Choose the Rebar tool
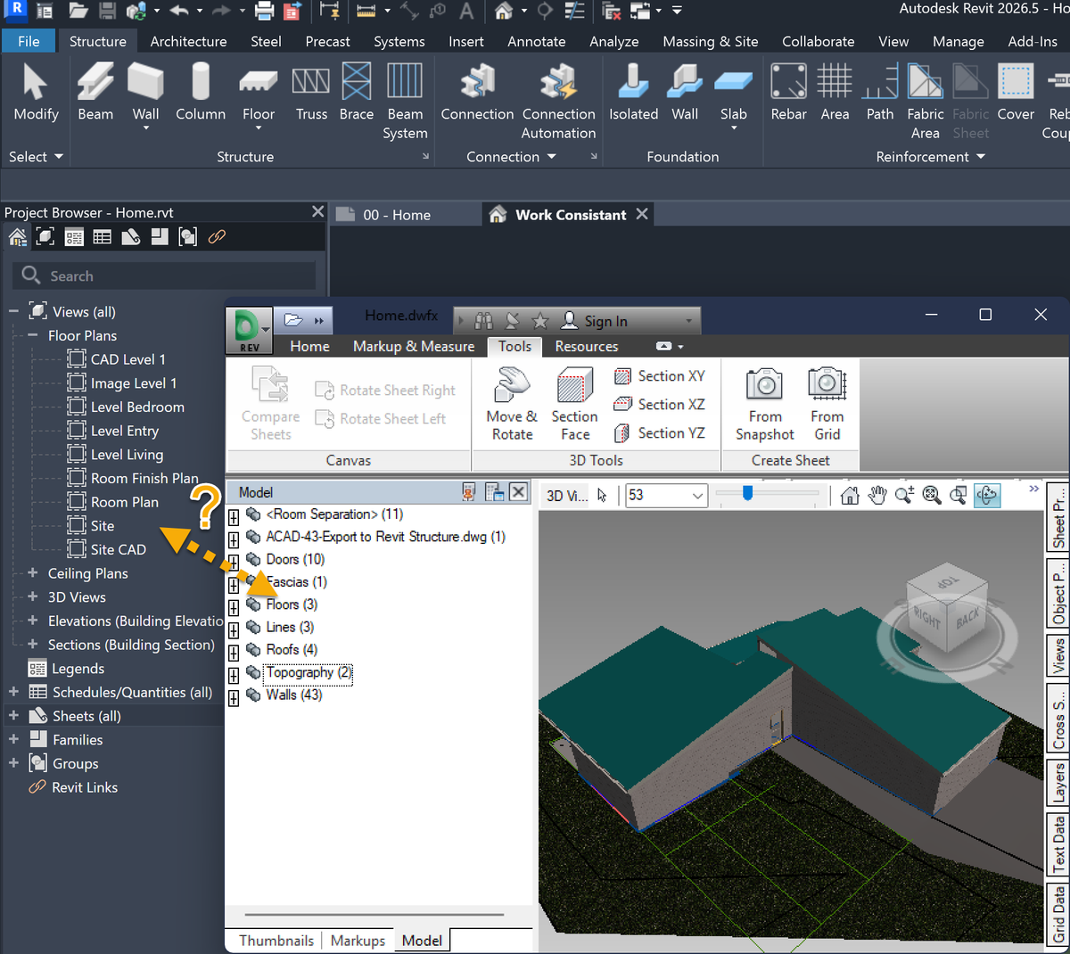1070x954 pixels. [x=789, y=93]
